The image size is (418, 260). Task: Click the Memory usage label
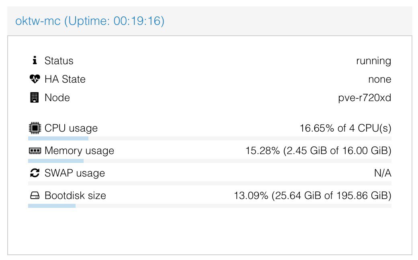[79, 150]
